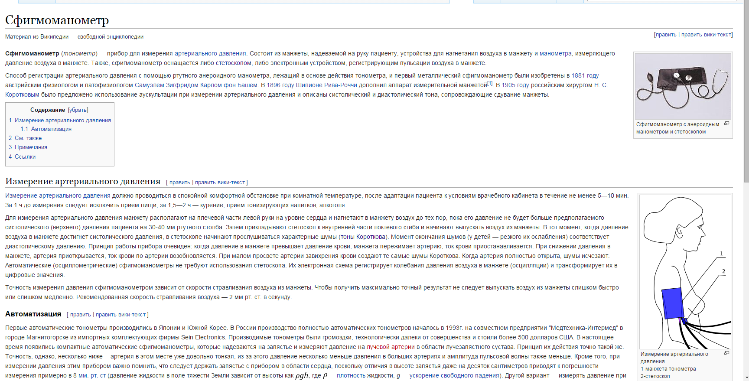
Task: Open 'править вики-текст' at page top
Action: (706, 35)
